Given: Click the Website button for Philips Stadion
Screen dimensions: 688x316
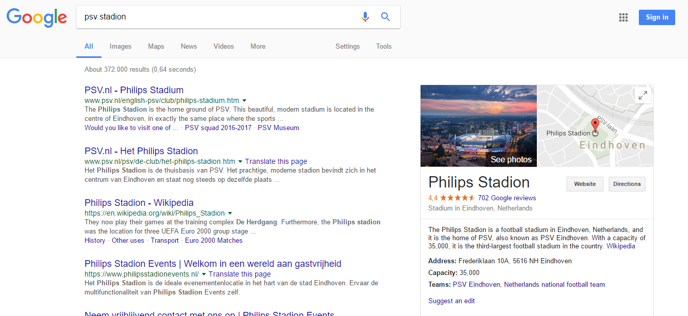Looking at the screenshot, I should (x=585, y=184).
